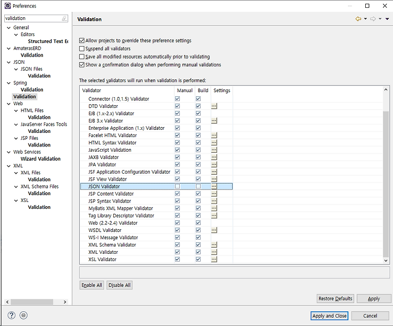This screenshot has width=393, height=326.
Task: Click scroll-down arrow of validator list
Action: [386, 261]
